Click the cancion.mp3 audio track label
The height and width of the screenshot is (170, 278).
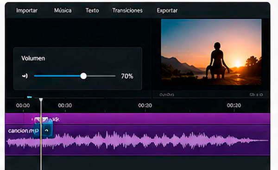(x=23, y=131)
